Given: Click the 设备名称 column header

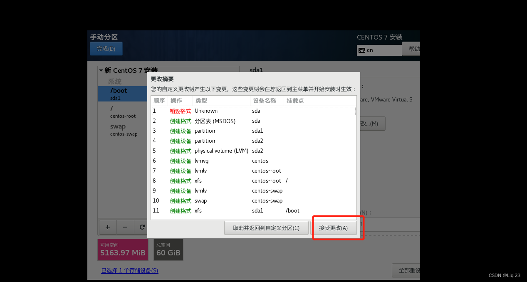Looking at the screenshot, I should point(267,101).
